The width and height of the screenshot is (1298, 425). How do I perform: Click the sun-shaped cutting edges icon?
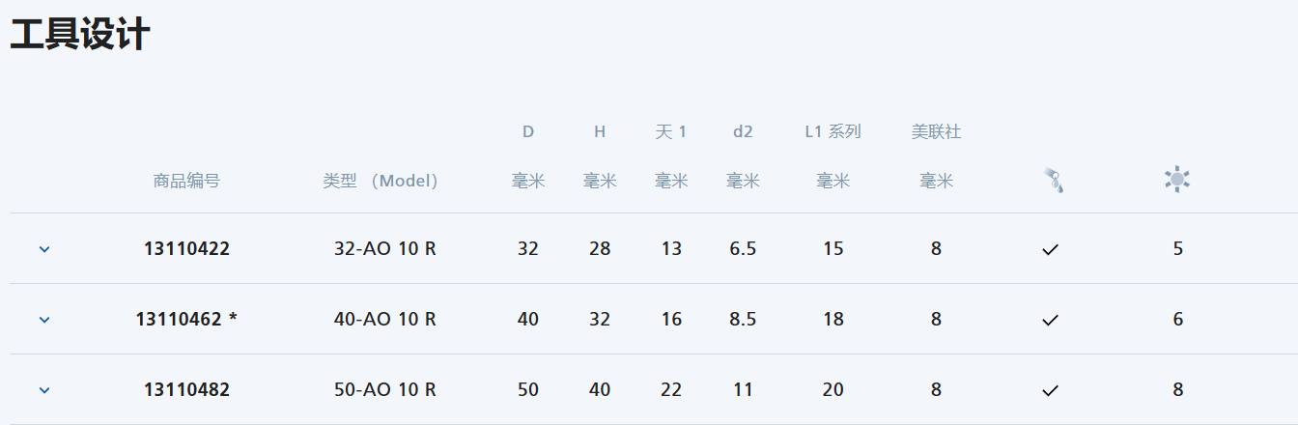tap(1177, 180)
